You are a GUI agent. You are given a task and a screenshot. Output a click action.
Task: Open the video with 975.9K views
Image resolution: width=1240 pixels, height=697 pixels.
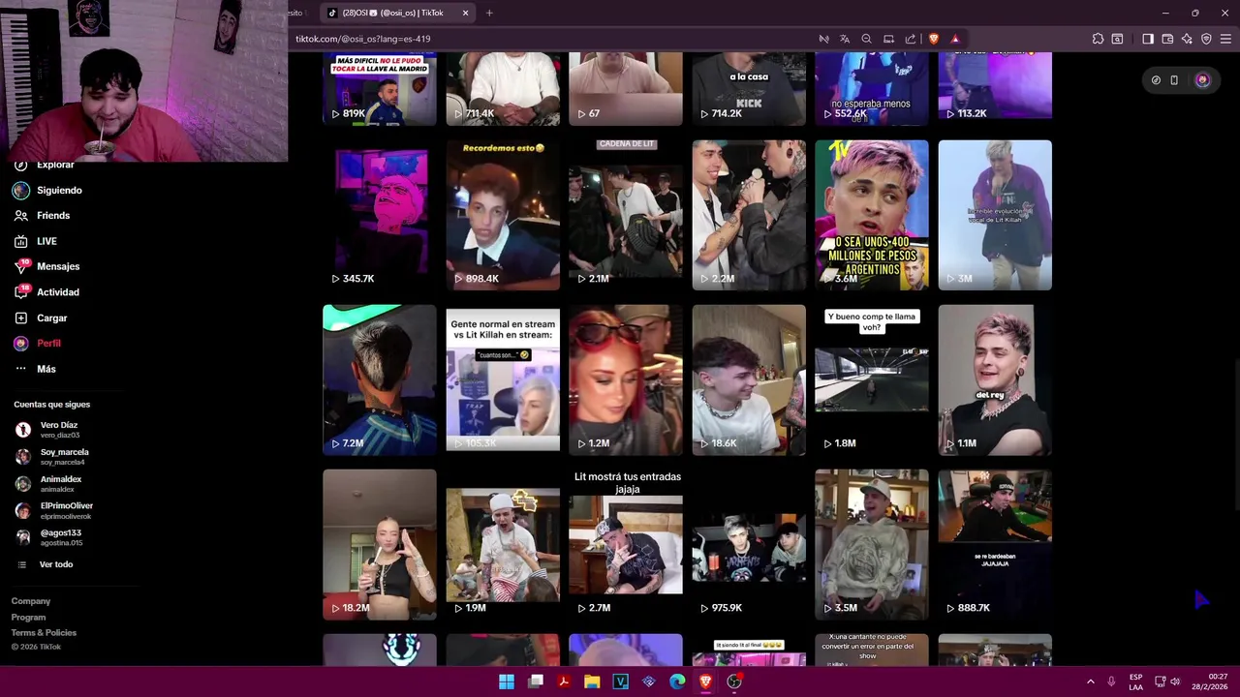coord(749,544)
